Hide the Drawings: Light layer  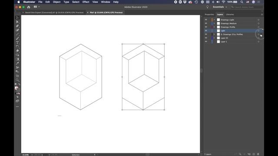click(206, 19)
